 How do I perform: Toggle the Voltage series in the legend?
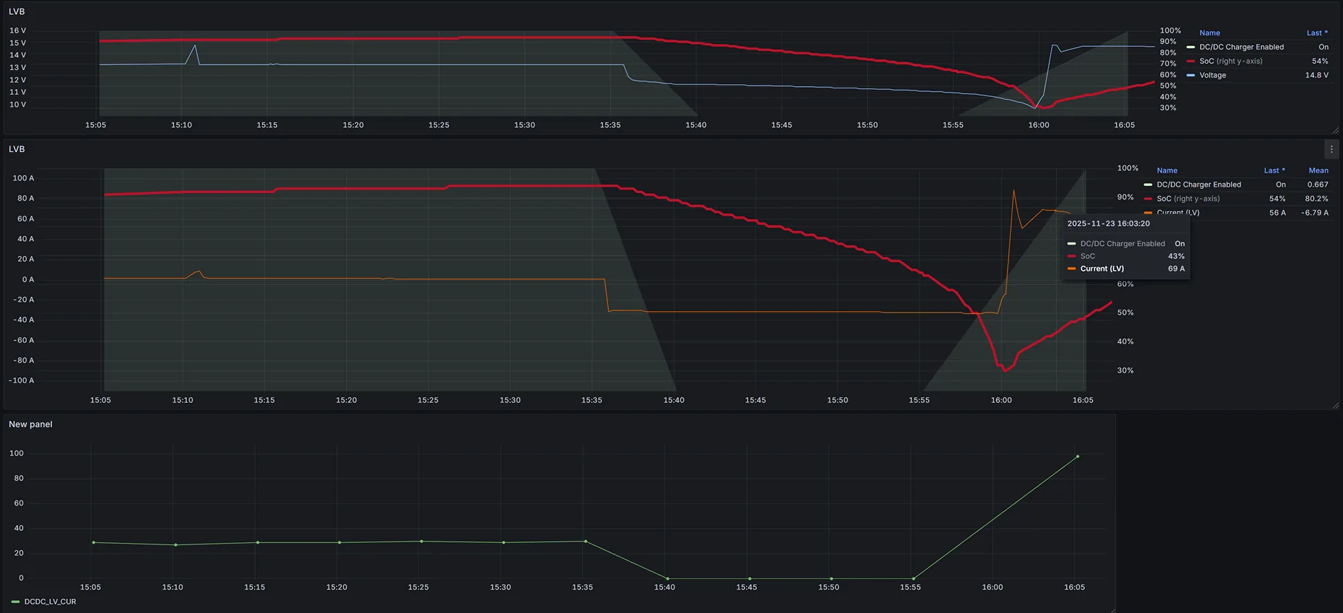(x=1212, y=76)
